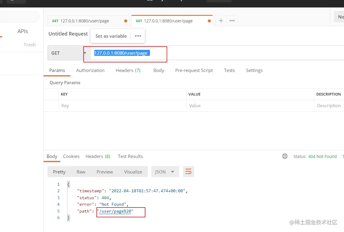Open the response Cookies tab
This screenshot has width=344, height=232.
point(71,156)
